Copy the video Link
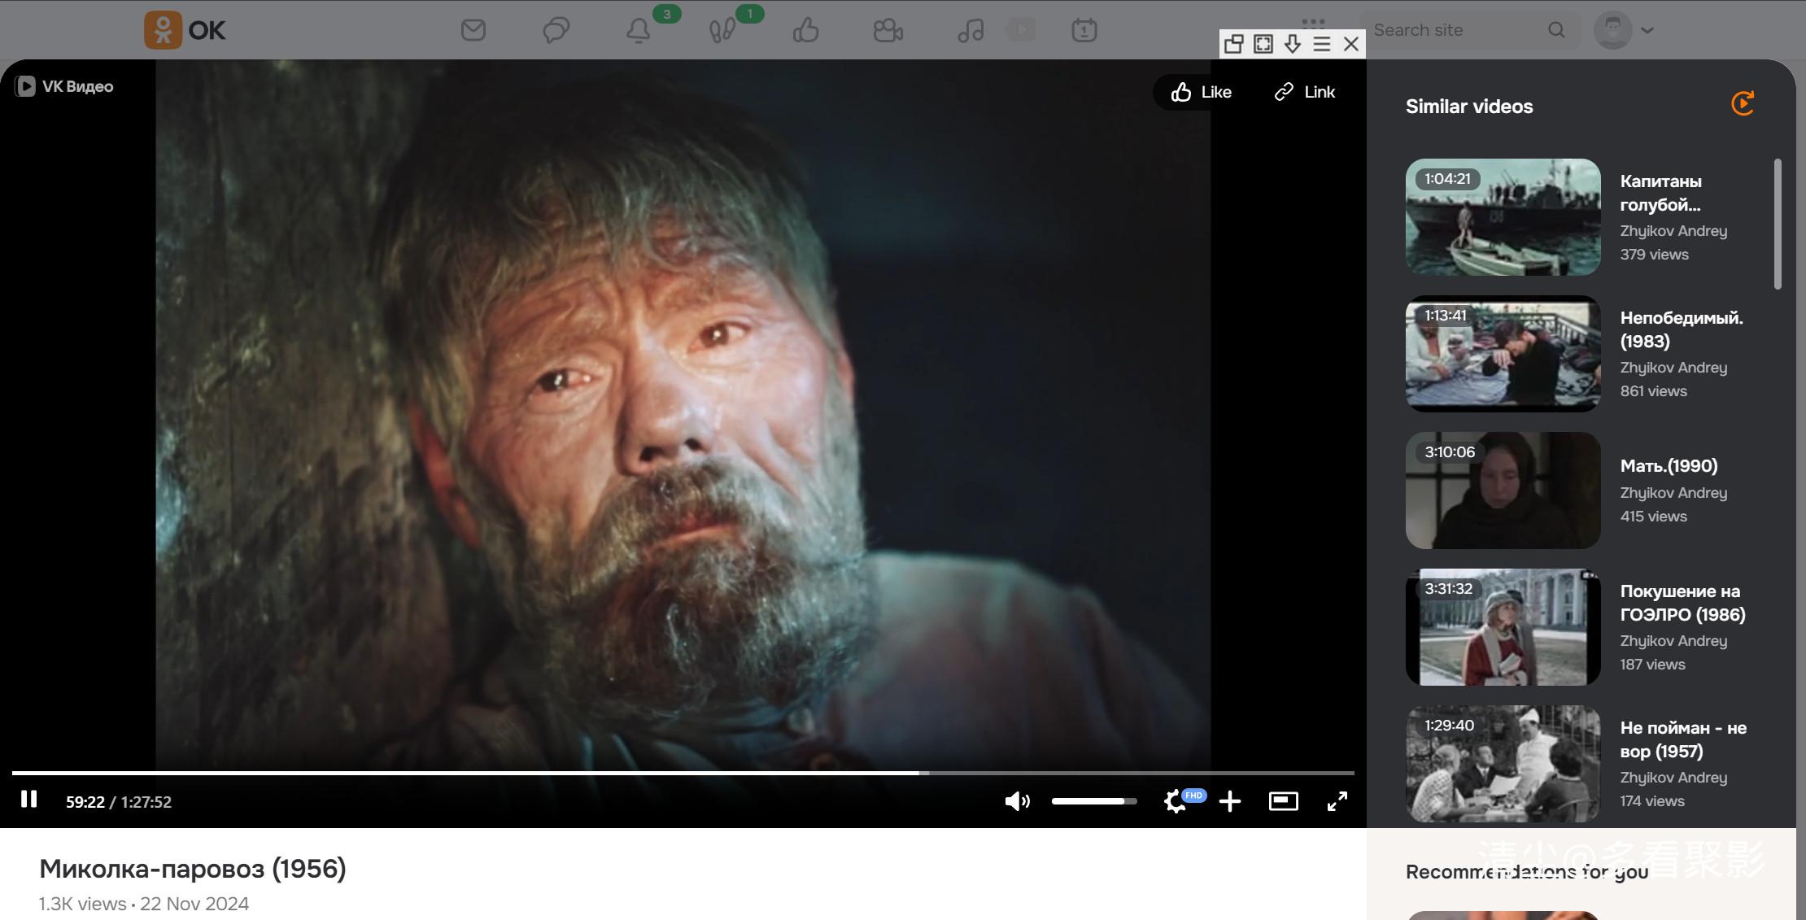 pyautogui.click(x=1304, y=92)
